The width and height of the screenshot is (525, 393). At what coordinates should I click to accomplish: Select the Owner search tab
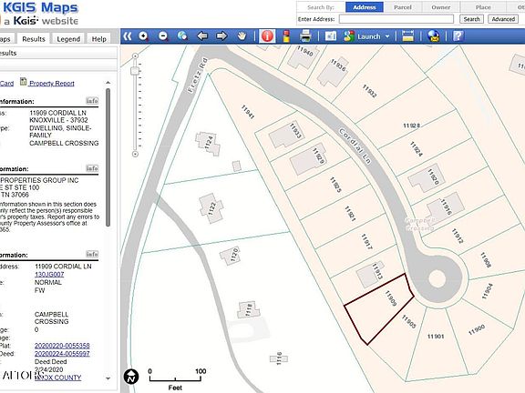pyautogui.click(x=441, y=7)
